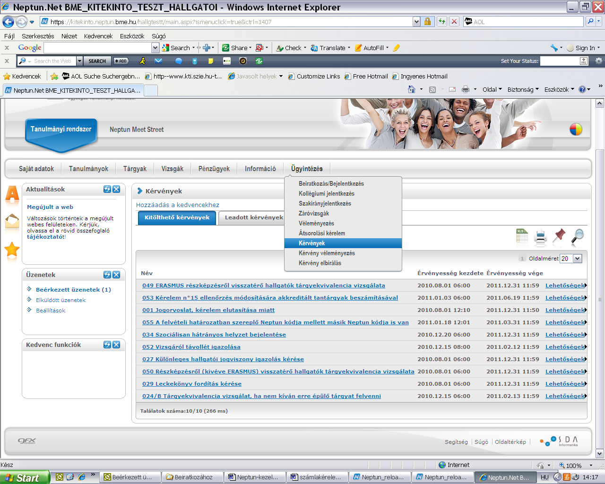Image resolution: width=605 pixels, height=484 pixels.
Task: Click the browser Stop button with red X
Action: tap(454, 21)
